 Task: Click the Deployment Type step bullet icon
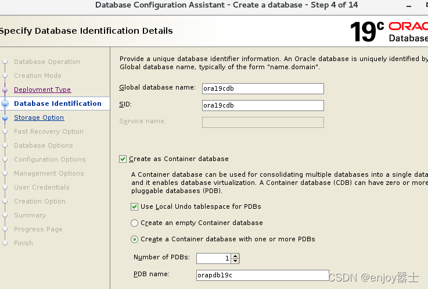[5, 90]
